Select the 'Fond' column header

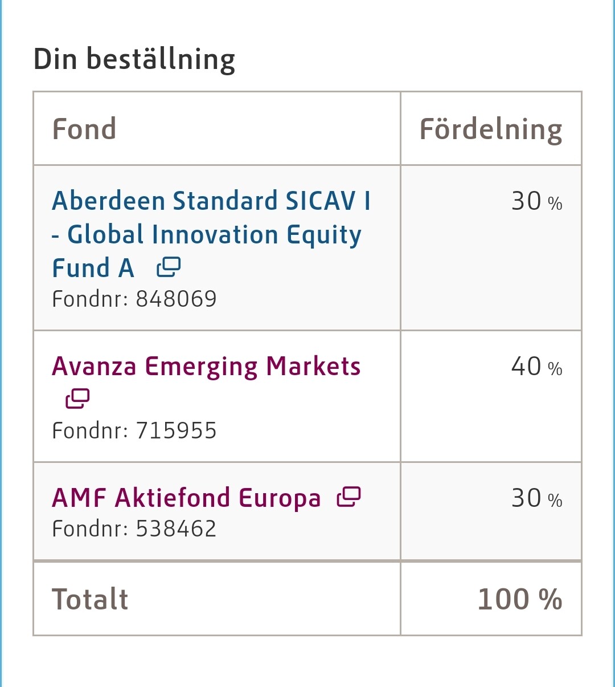click(x=84, y=129)
